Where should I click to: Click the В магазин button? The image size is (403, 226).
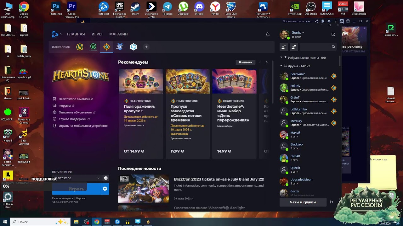(245, 62)
